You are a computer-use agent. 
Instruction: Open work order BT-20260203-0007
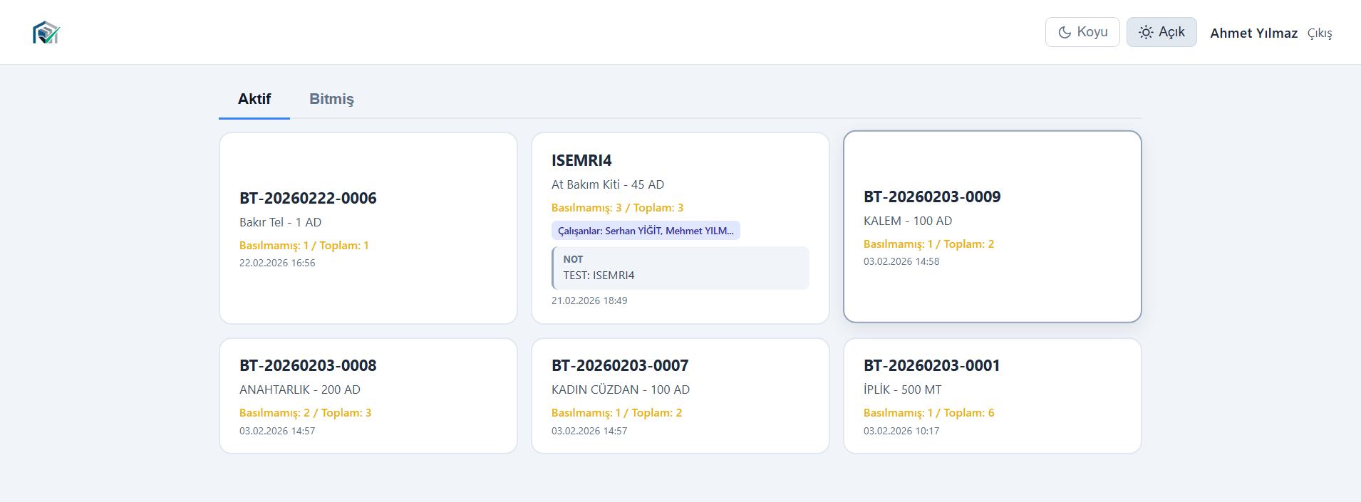pos(620,366)
